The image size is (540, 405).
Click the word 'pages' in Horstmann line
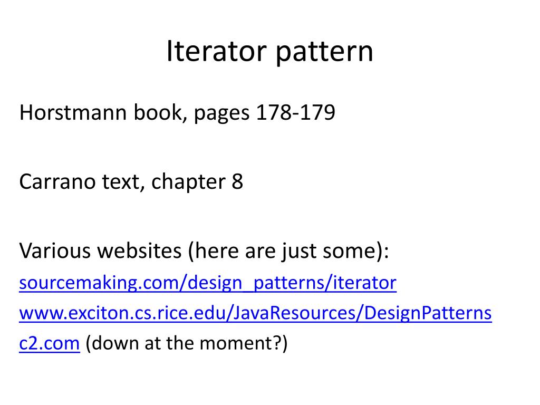222,114
